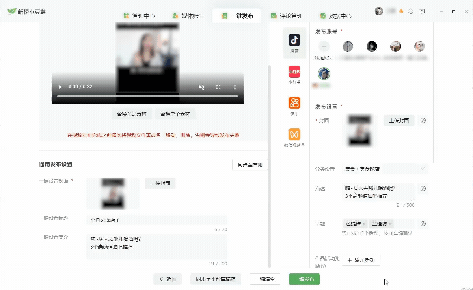
Task: Click the add account plus icon
Action: pos(324,46)
